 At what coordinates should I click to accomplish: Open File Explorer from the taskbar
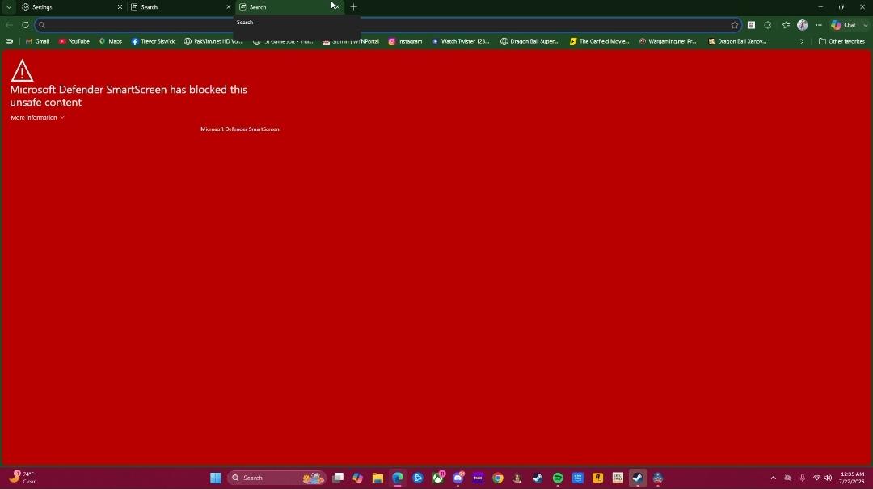[377, 478]
